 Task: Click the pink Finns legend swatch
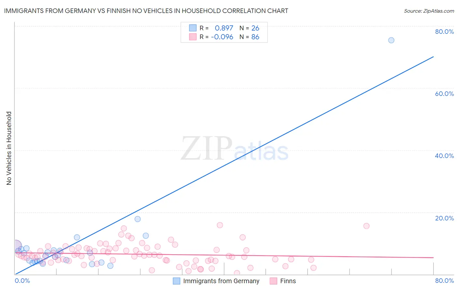click(x=273, y=281)
